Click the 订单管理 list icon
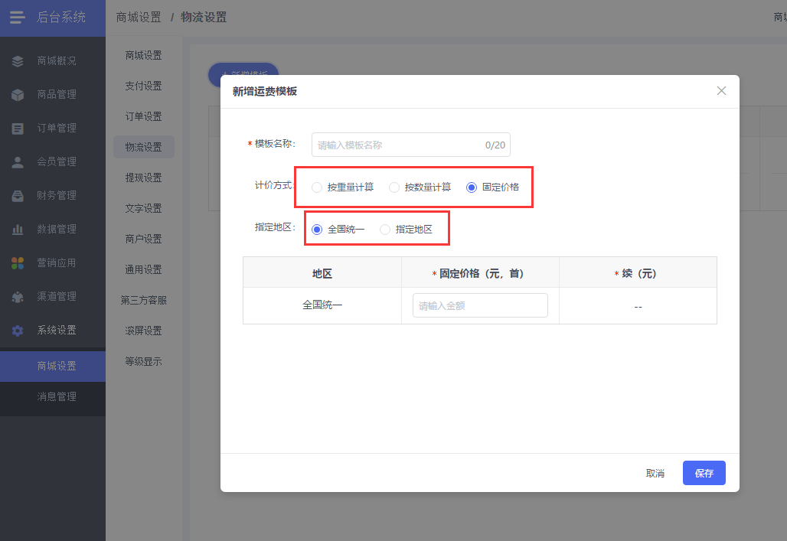The width and height of the screenshot is (787, 541). (18, 129)
